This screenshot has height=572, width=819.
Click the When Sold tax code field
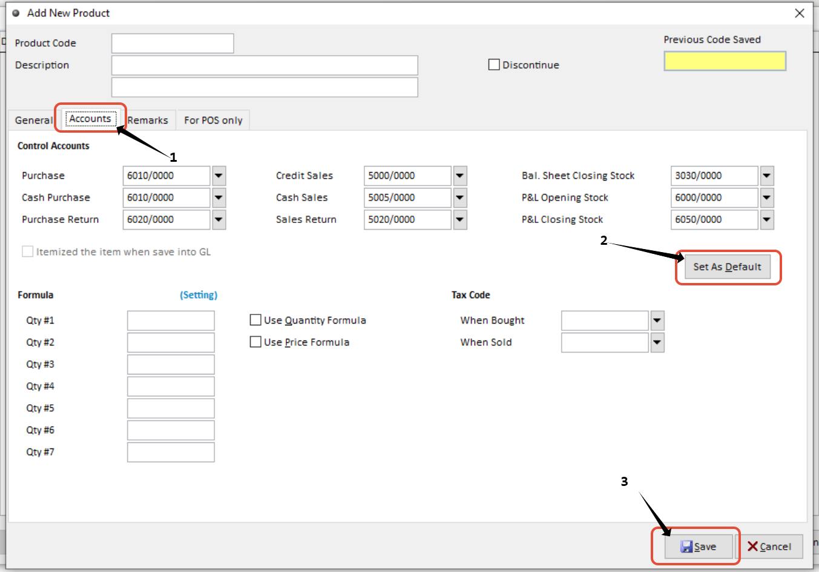coord(605,342)
